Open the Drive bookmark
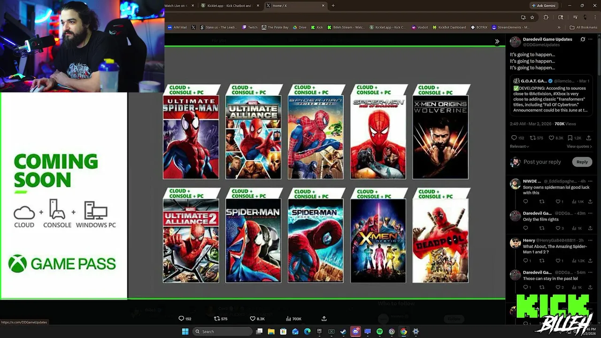The width and height of the screenshot is (601, 338). 300,27
